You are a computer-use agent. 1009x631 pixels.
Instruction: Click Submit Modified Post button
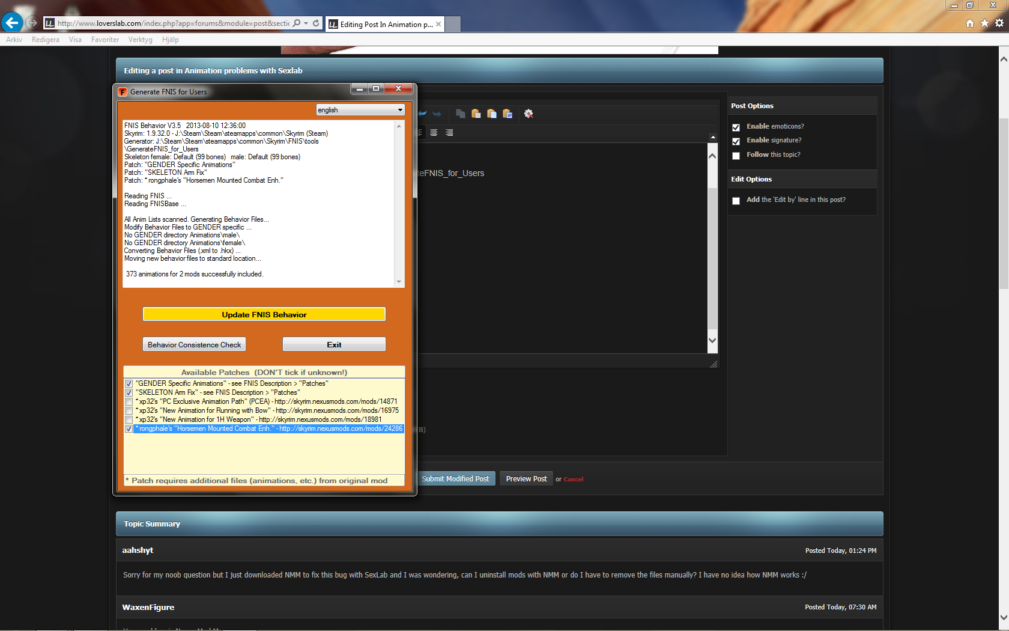(455, 478)
